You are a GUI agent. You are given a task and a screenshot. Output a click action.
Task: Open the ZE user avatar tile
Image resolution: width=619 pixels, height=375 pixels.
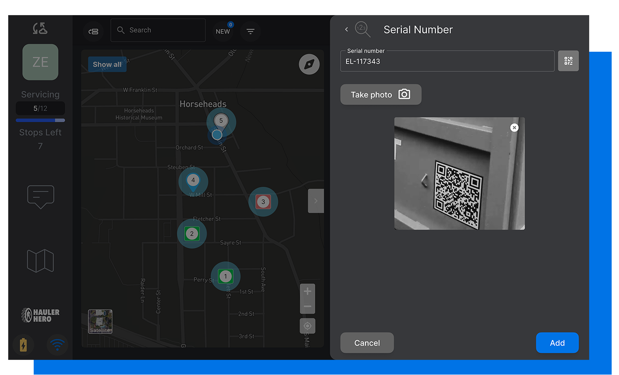coord(40,62)
